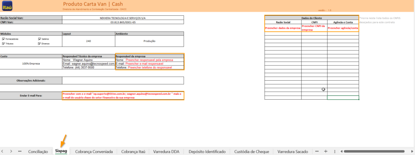This screenshot has height=155, width=415.
Task: Select the Enviar E-mail Para label cell
Action: pos(31,95)
